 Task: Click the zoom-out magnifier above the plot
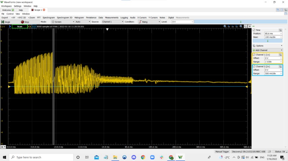coord(241,26)
